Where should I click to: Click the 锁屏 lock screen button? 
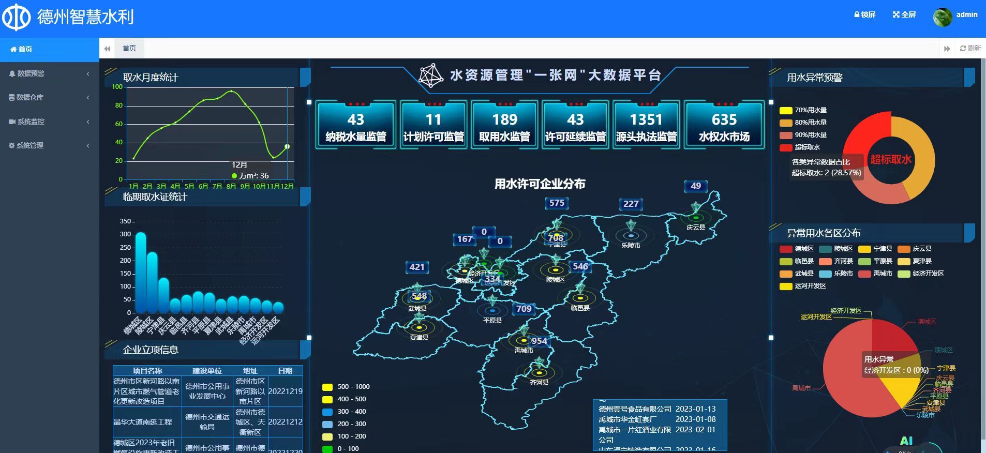point(864,14)
